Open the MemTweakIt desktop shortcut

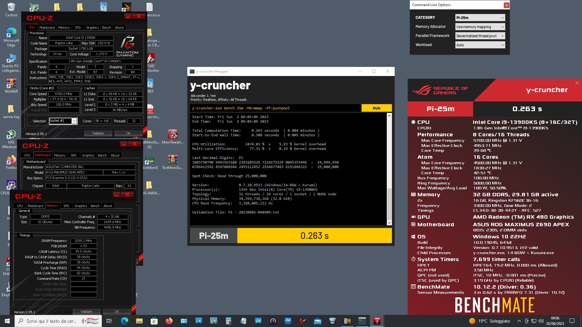173,137
